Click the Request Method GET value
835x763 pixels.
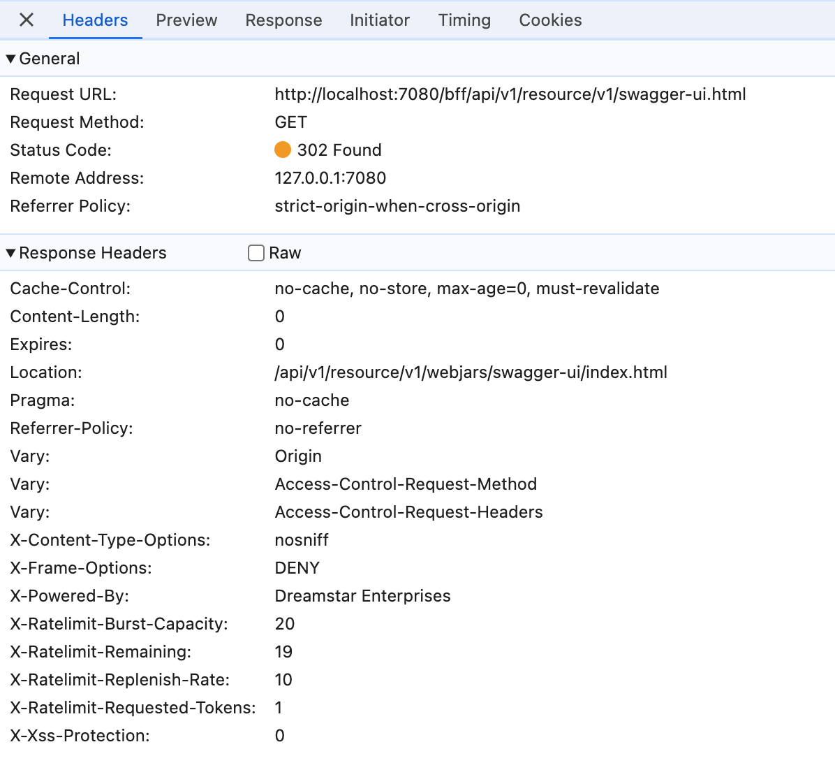[290, 122]
